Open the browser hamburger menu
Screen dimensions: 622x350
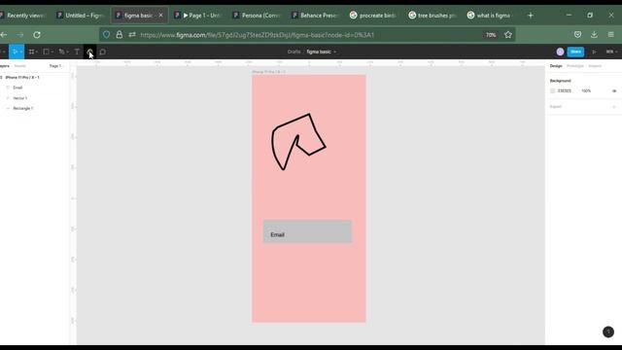point(611,35)
